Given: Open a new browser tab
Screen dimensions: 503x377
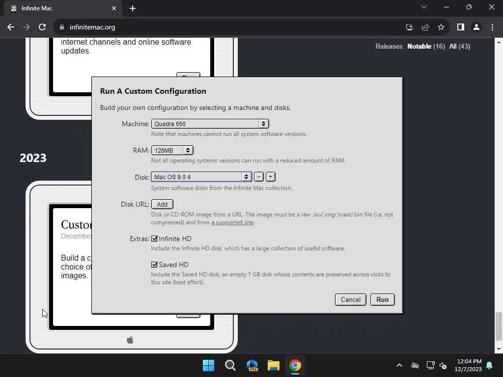Looking at the screenshot, I should click(x=133, y=8).
